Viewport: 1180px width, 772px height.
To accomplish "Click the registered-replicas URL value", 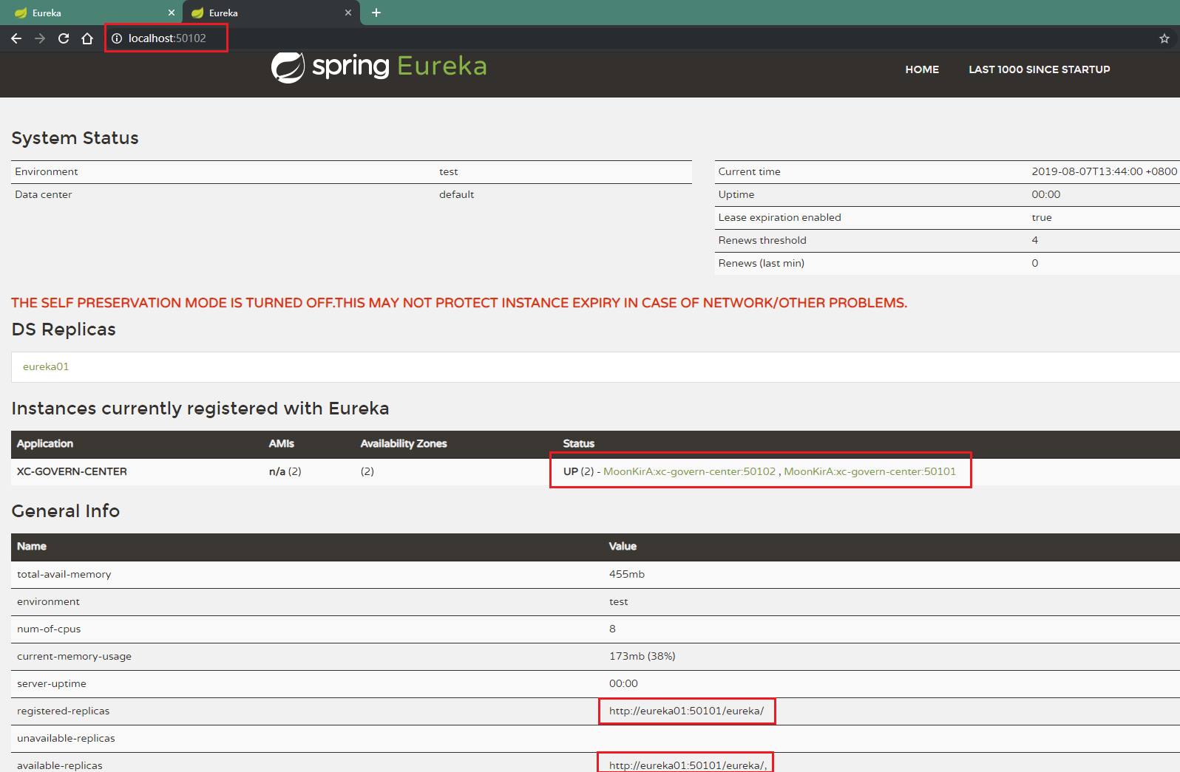I will click(686, 711).
